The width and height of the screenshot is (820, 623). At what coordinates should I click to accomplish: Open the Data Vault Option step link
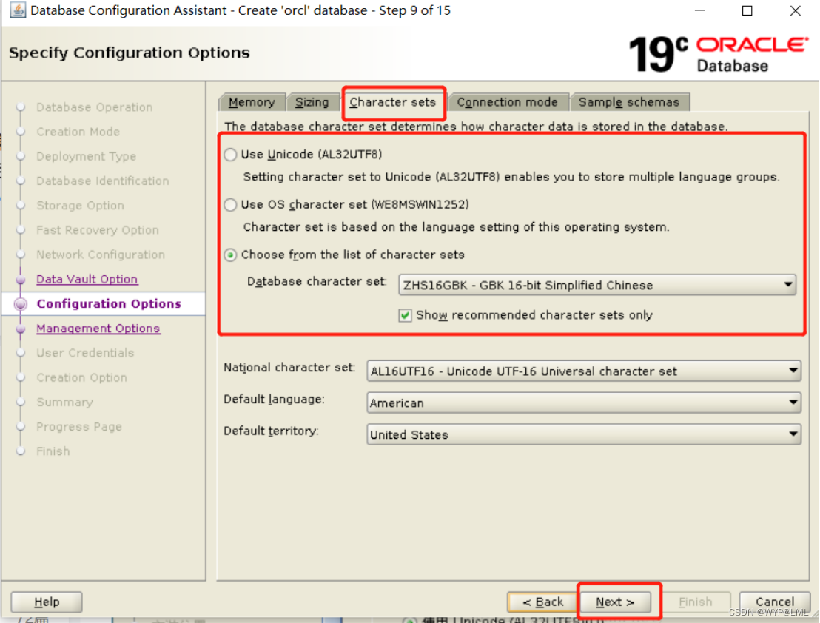tap(87, 279)
